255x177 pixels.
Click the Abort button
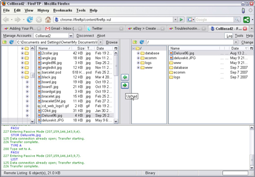point(101,36)
